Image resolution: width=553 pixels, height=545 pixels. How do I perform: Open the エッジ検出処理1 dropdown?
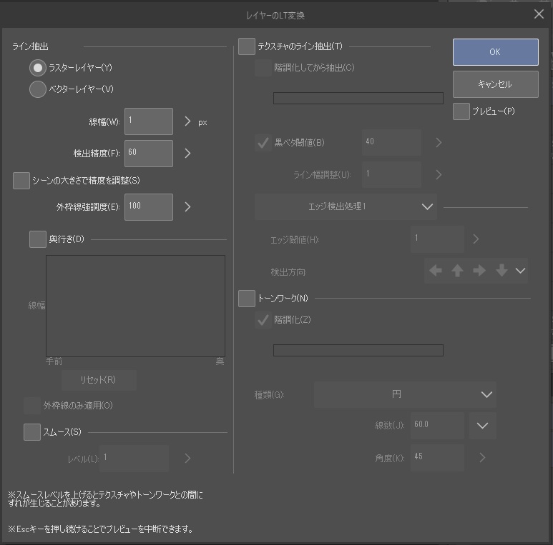click(346, 206)
